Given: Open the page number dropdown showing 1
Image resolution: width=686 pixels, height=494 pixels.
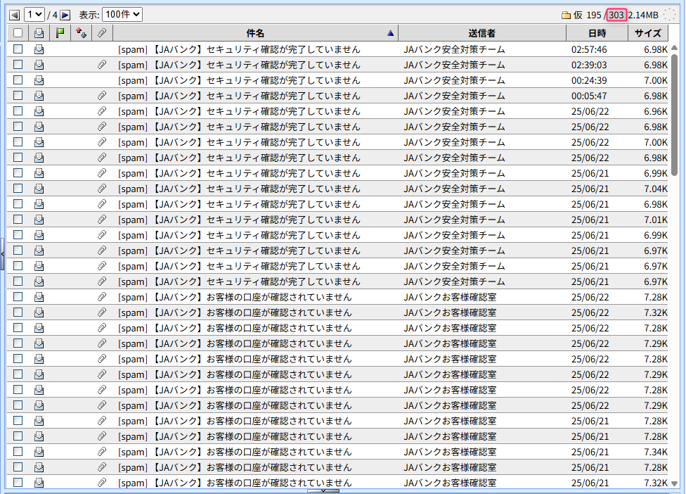Looking at the screenshot, I should pos(34,15).
